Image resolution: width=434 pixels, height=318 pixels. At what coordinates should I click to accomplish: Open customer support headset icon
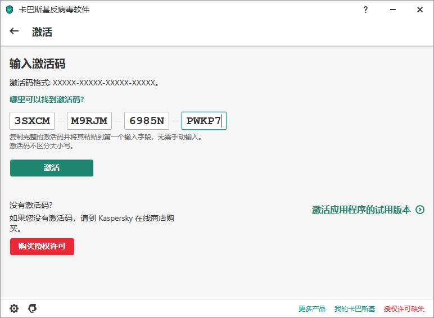click(x=33, y=308)
